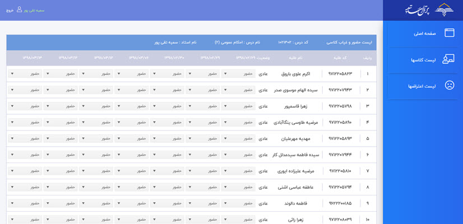Open 1398/03/13 dropdown for عاطفه عباسی اشنی
This screenshot has height=224, width=463.
tap(25, 188)
